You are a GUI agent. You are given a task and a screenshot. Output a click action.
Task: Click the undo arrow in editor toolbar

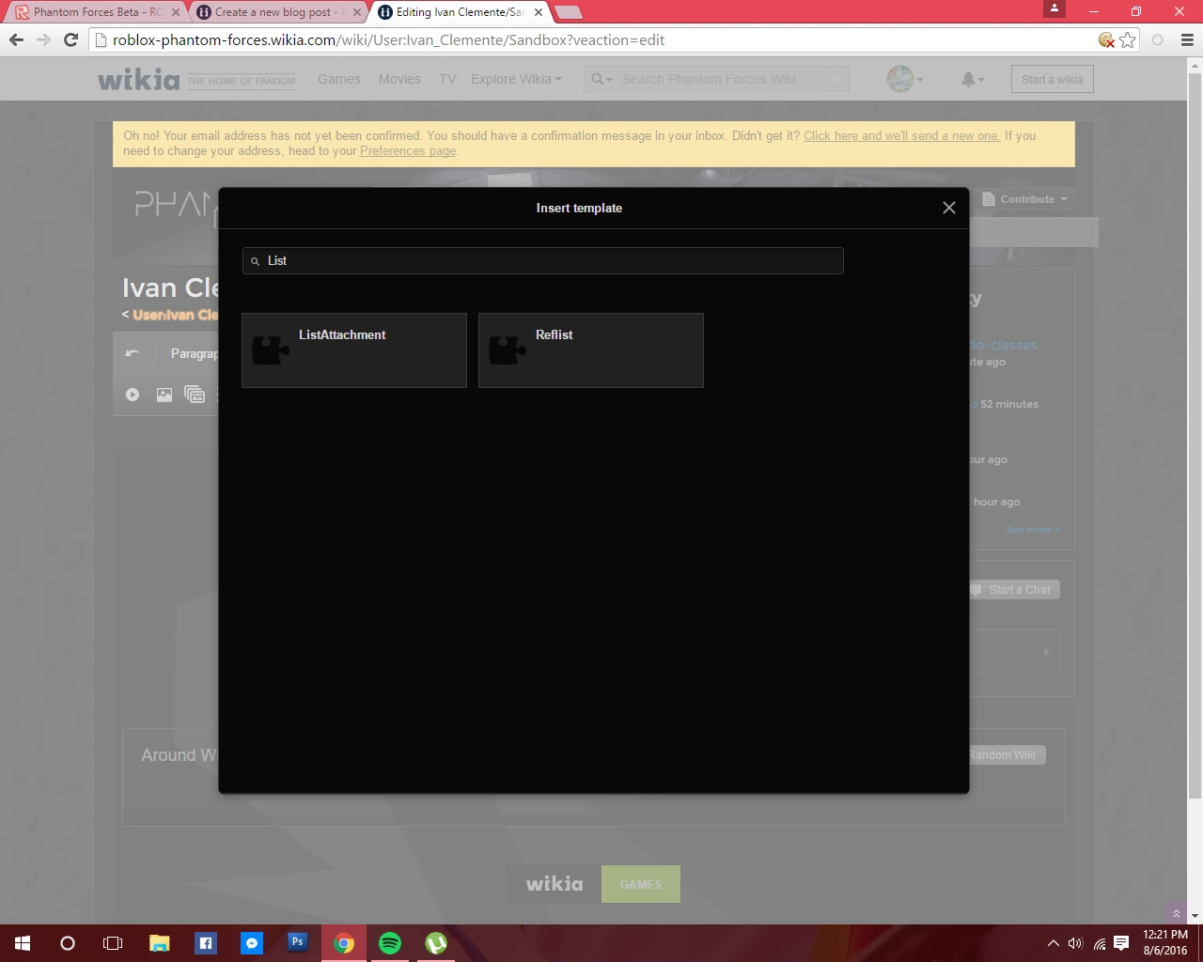pos(133,353)
